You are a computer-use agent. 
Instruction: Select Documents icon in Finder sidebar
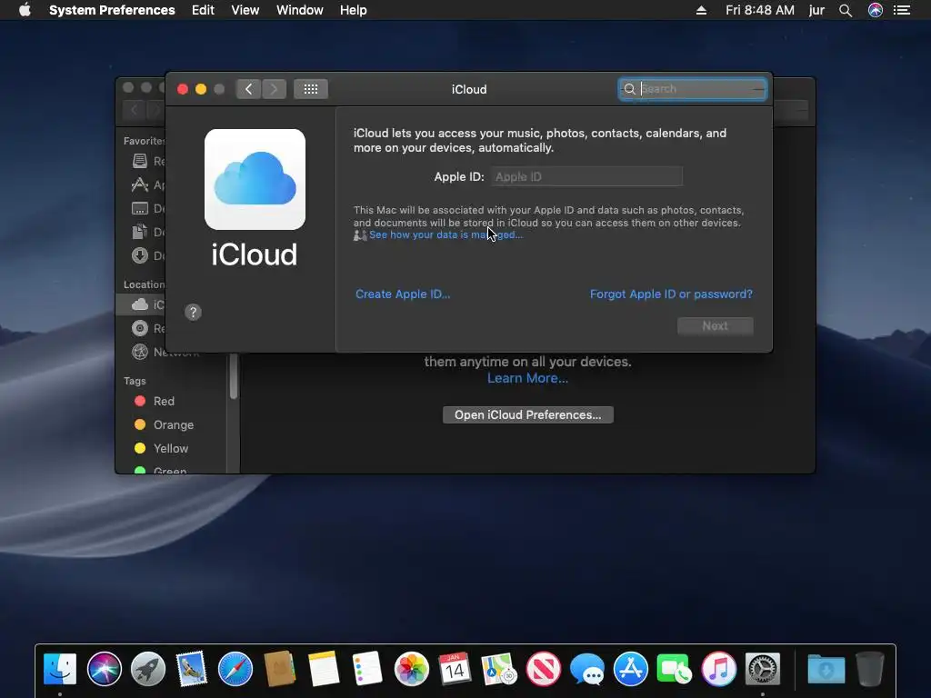coord(139,232)
